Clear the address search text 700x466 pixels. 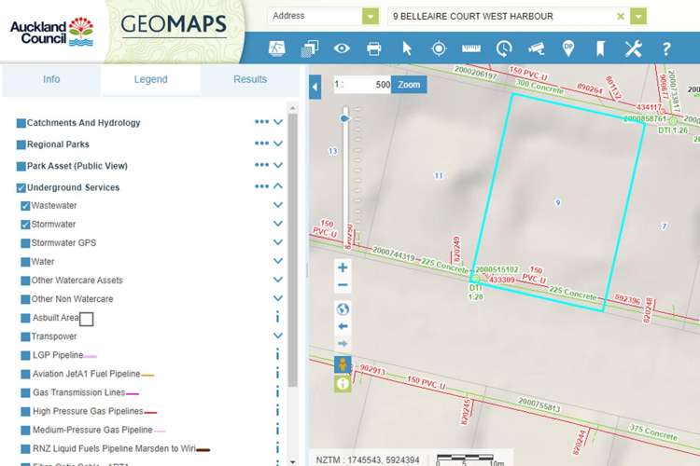tap(621, 17)
